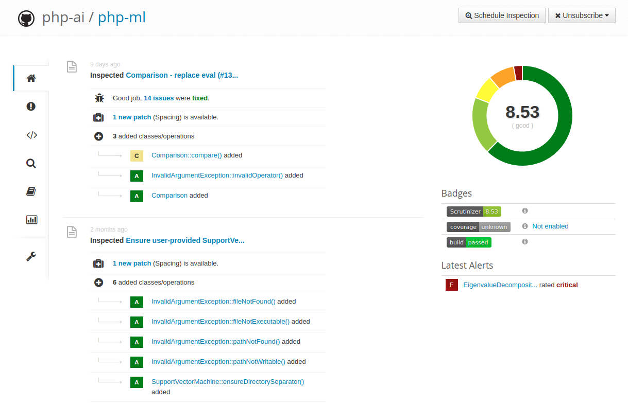This screenshot has height=405, width=628.
Task: Open 'Ensure user-provided SupportVe...' inspection link
Action: (x=185, y=240)
